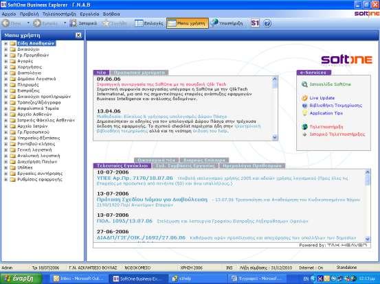Open the Application Tips link

326,113
